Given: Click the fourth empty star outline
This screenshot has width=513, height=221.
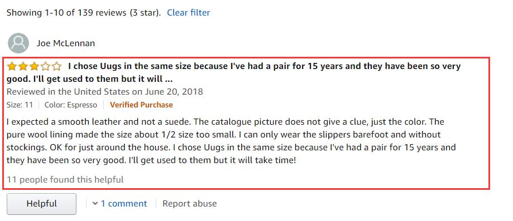Looking at the screenshot, I should (x=45, y=67).
